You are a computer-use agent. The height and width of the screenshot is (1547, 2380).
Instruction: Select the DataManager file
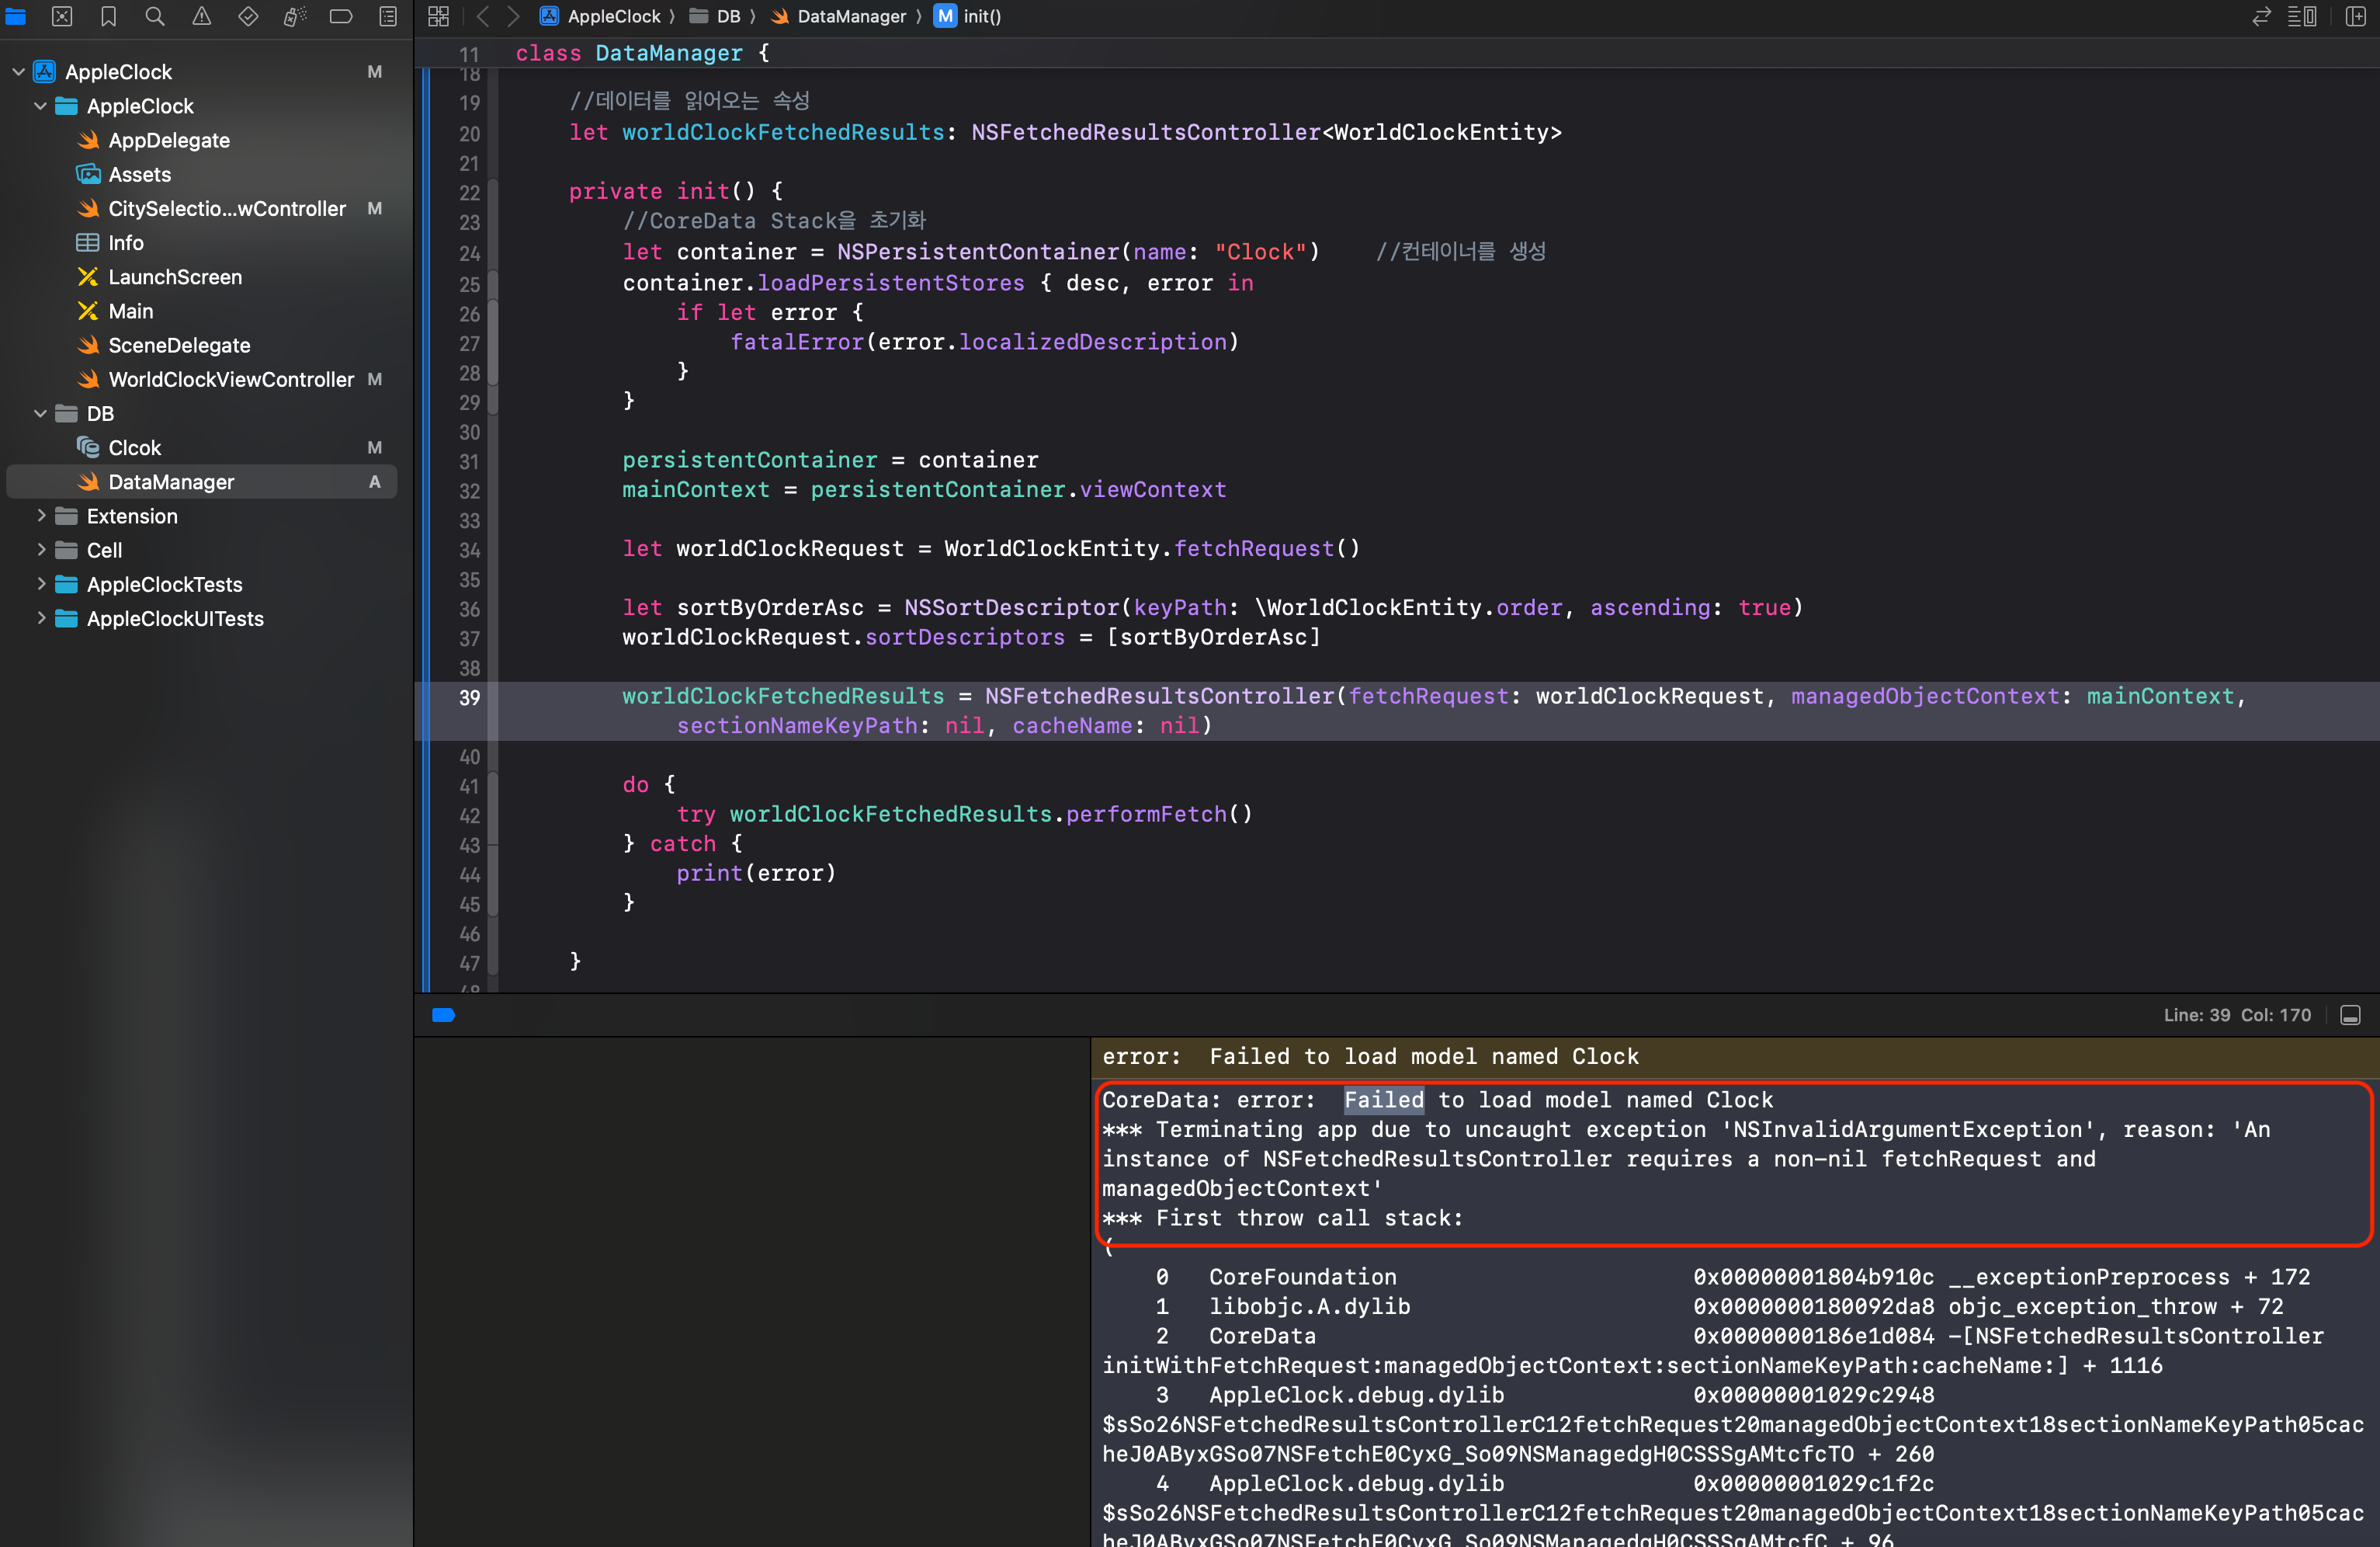click(202, 481)
